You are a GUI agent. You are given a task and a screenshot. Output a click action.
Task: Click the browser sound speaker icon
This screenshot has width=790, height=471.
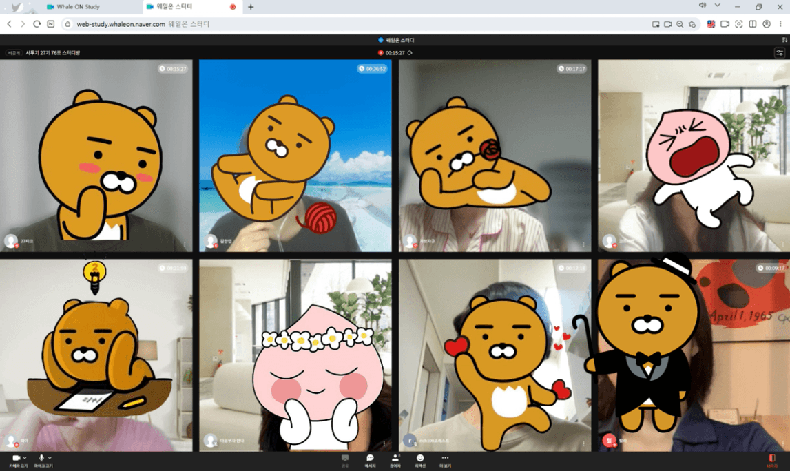click(703, 6)
